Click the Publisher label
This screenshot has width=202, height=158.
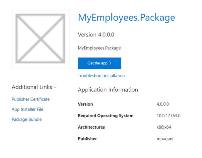(87, 139)
